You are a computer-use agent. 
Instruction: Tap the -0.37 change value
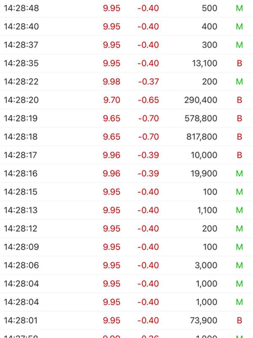click(x=148, y=82)
